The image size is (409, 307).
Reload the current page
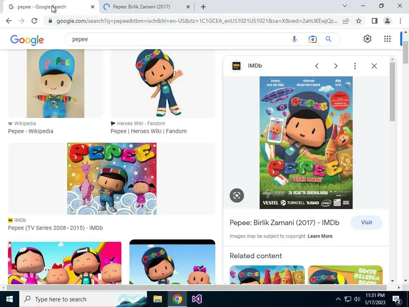click(x=34, y=21)
